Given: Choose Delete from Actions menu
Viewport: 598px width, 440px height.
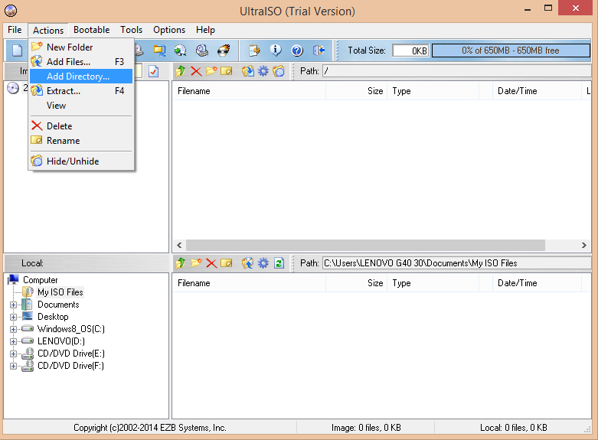Looking at the screenshot, I should (81, 126).
